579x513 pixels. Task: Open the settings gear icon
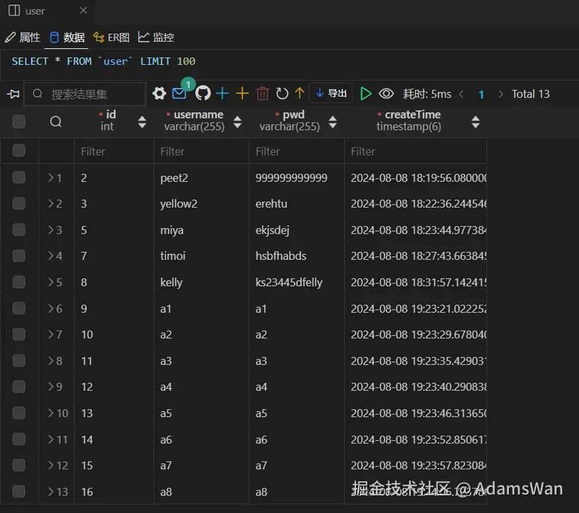coord(159,93)
